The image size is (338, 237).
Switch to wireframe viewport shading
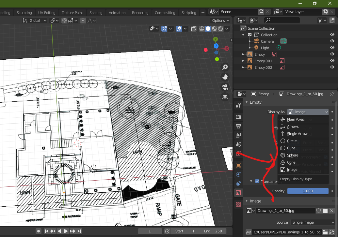click(202, 29)
